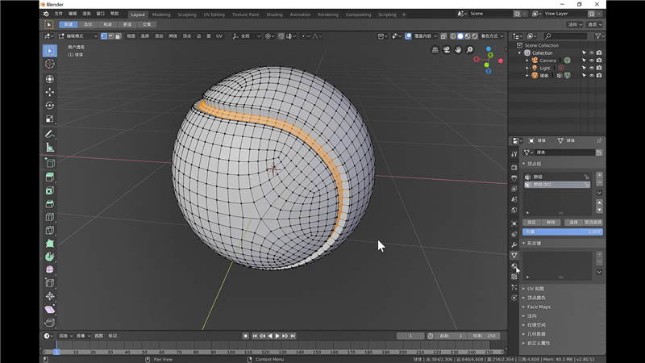The height and width of the screenshot is (363, 645).
Task: Enable edge select mode
Action: click(x=111, y=36)
